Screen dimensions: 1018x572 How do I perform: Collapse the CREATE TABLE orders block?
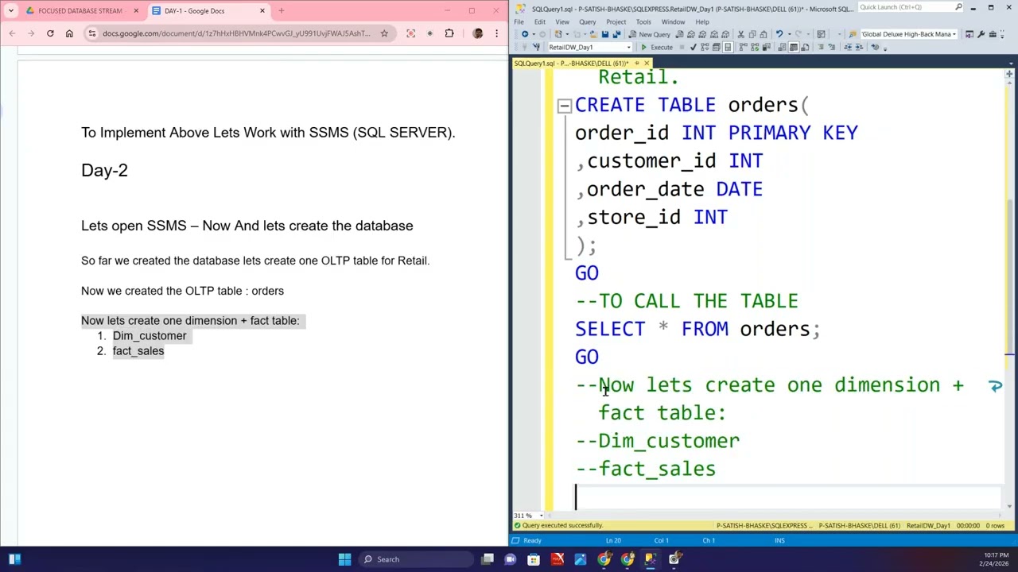564,106
